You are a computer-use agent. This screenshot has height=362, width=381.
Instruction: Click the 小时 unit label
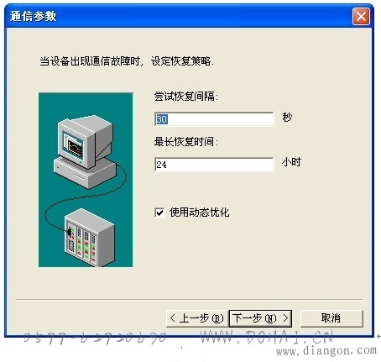291,162
